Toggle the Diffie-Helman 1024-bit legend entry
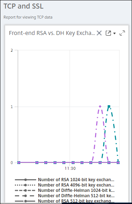 tap(65, 190)
